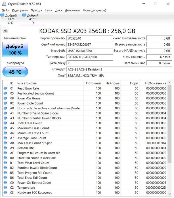The image size is (174, 198).
Task: Click status dot for Program fail count in worst die
Action: click(x=5, y=153)
